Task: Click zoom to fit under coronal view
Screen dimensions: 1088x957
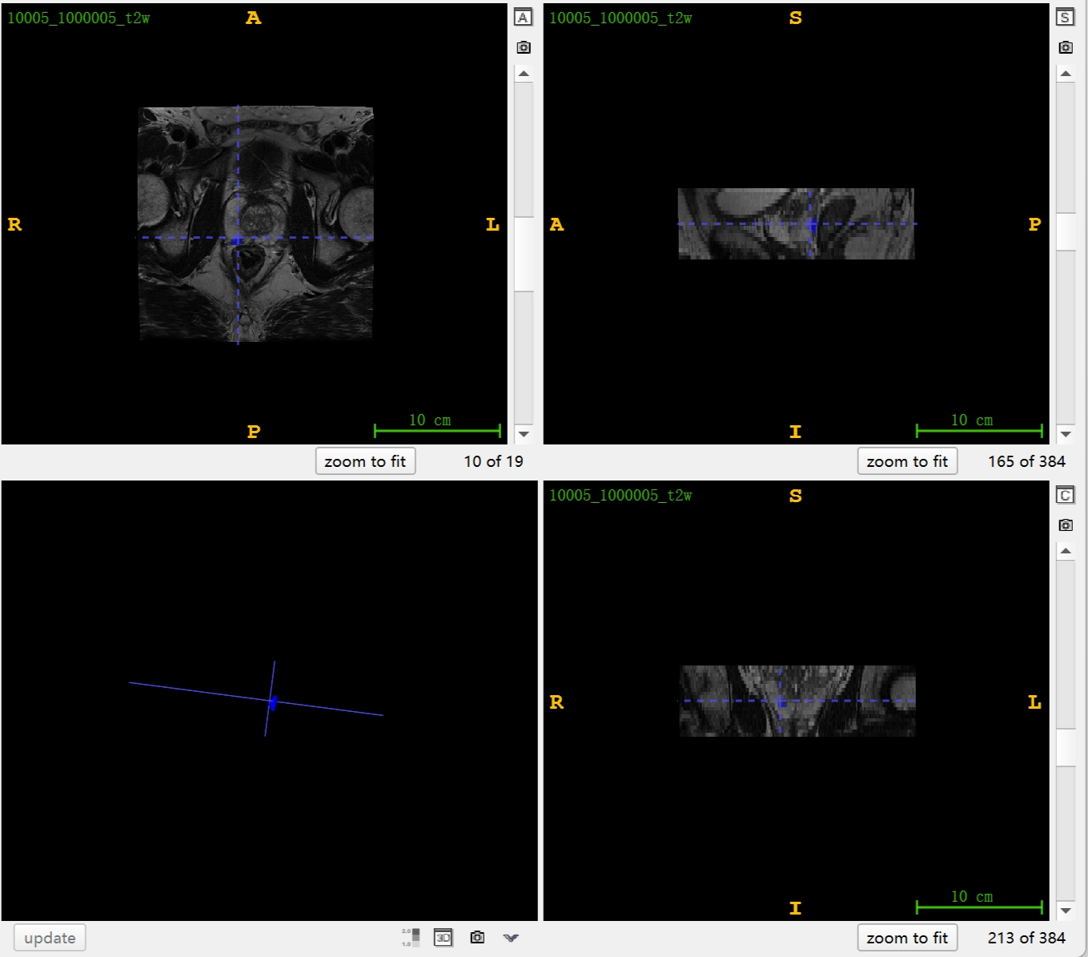Action: pyautogui.click(x=907, y=938)
